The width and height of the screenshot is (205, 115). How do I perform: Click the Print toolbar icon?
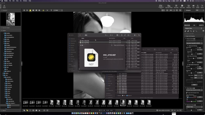(x=193, y=6)
